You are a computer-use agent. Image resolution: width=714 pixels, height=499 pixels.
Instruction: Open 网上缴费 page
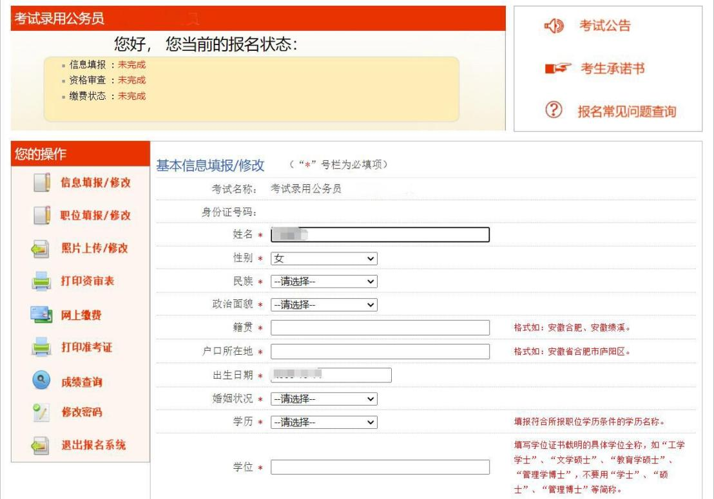[81, 315]
